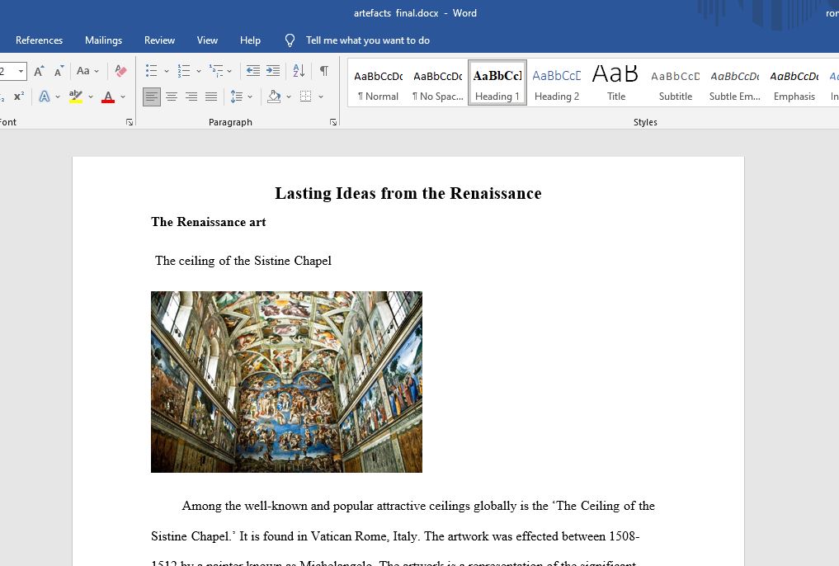Click the heading 'The Renaissance art'
The height and width of the screenshot is (566, 839).
(208, 222)
